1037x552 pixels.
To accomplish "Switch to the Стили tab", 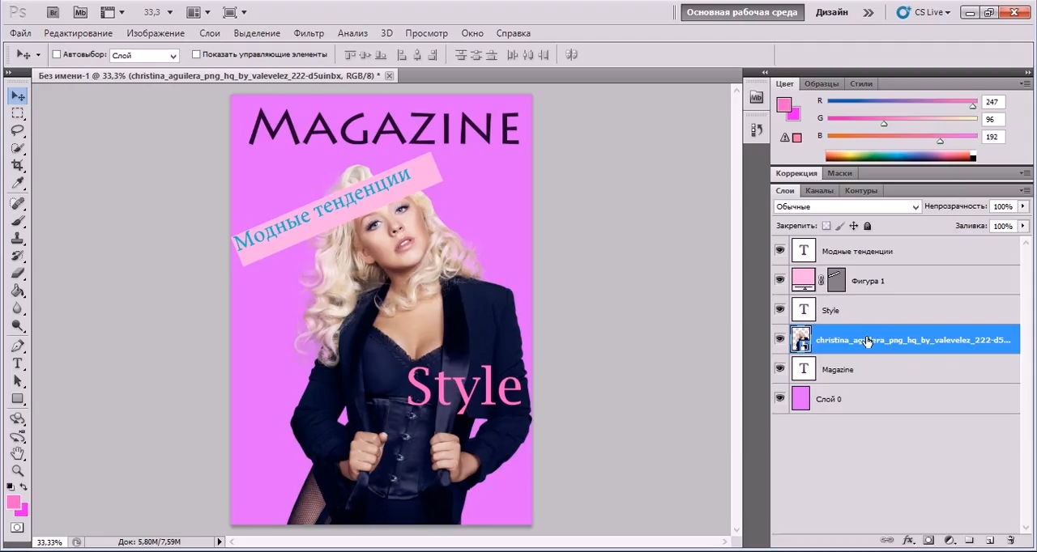I will (x=860, y=84).
